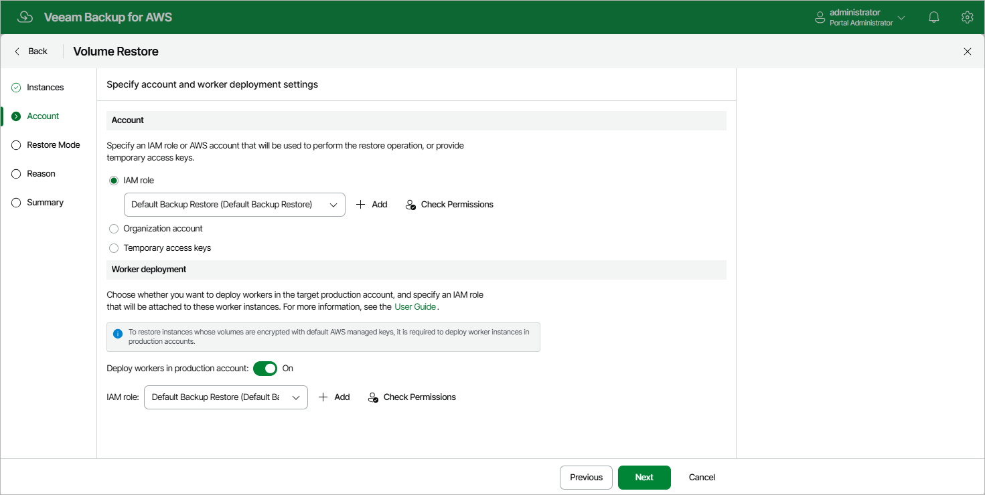Click the completed checkmark icon beside Instances
The image size is (985, 495).
(16, 88)
